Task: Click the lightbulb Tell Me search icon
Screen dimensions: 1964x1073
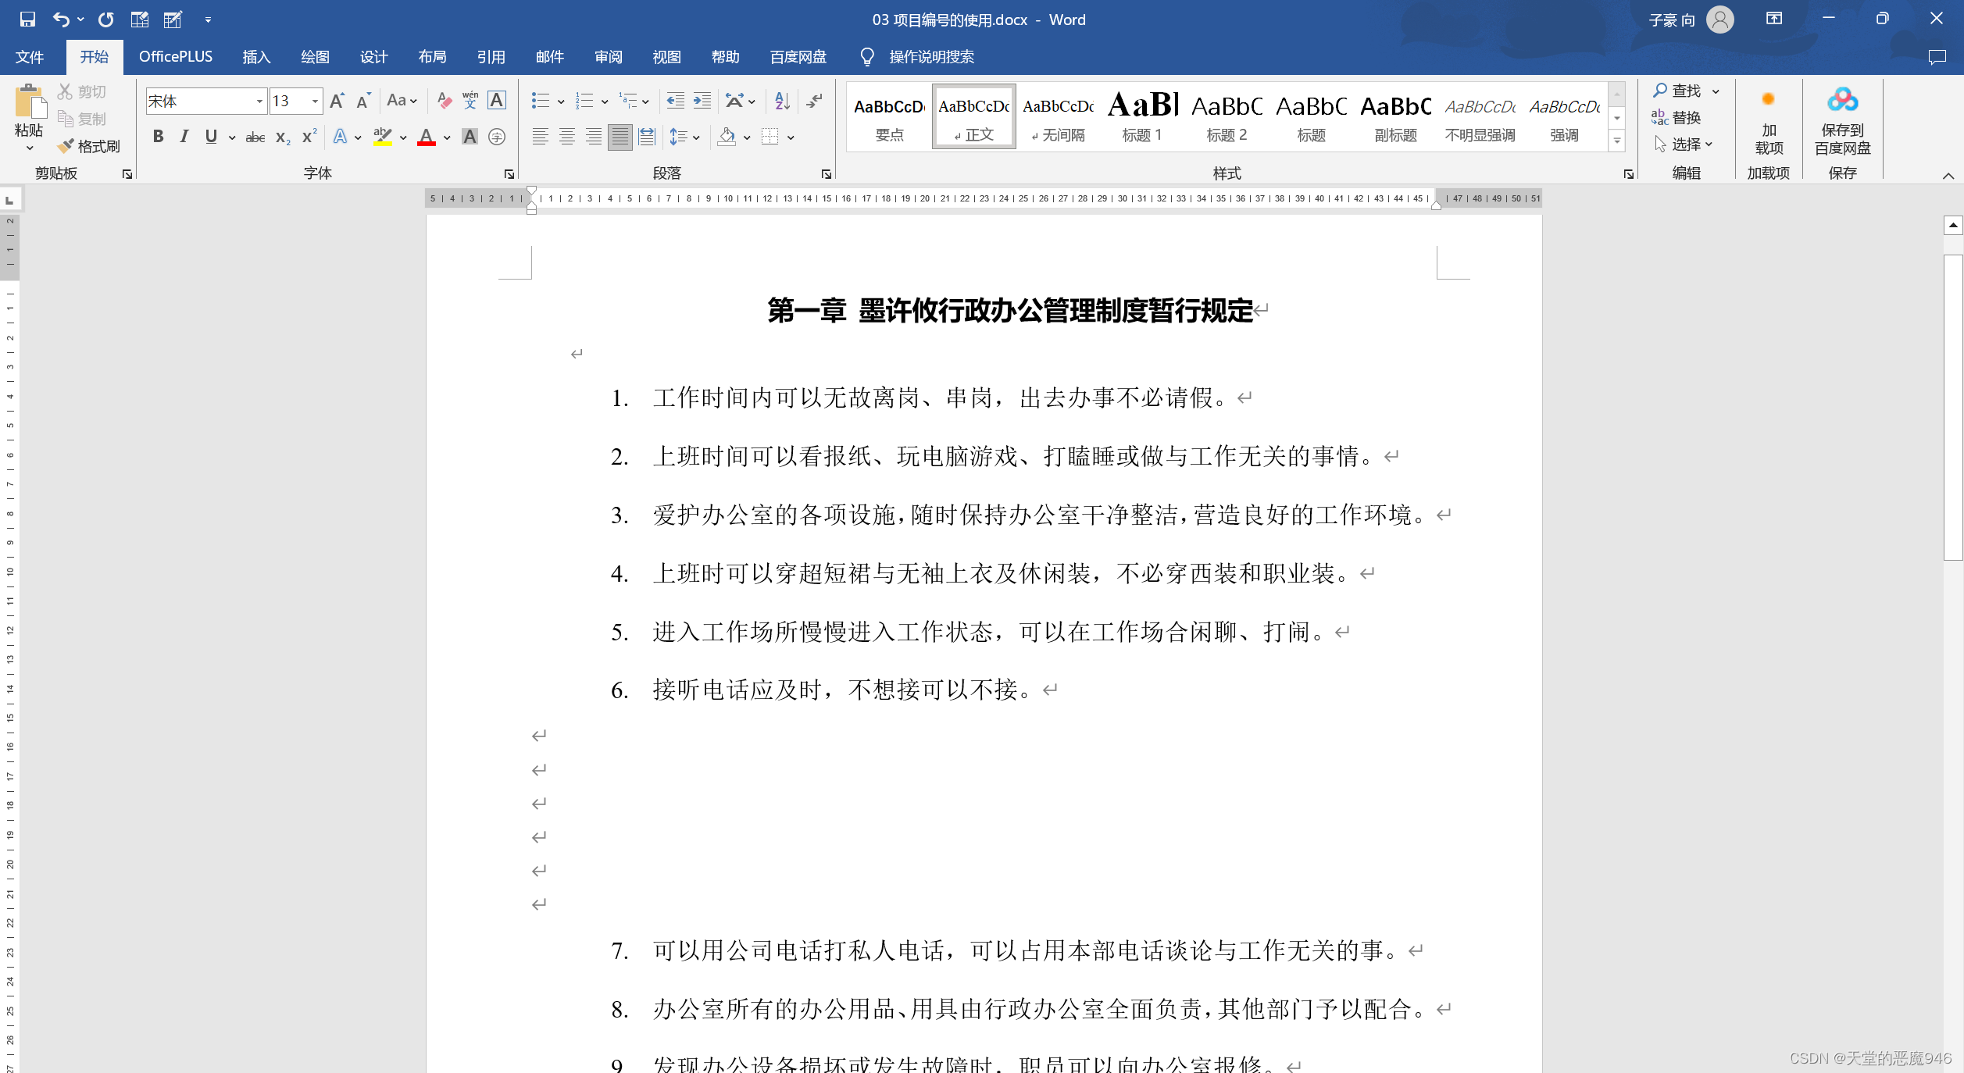Action: pyautogui.click(x=866, y=57)
